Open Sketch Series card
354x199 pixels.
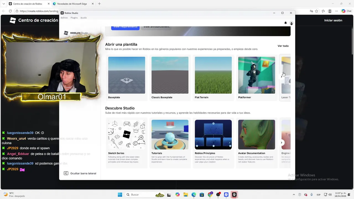(x=127, y=143)
